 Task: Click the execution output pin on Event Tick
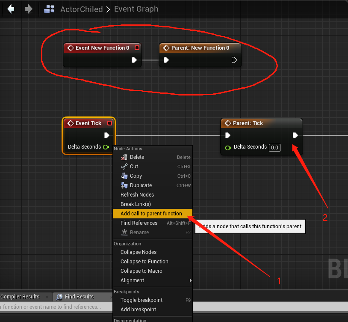107,135
